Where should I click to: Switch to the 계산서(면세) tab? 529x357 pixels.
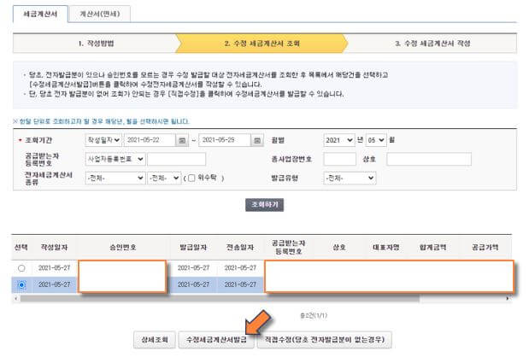(99, 15)
